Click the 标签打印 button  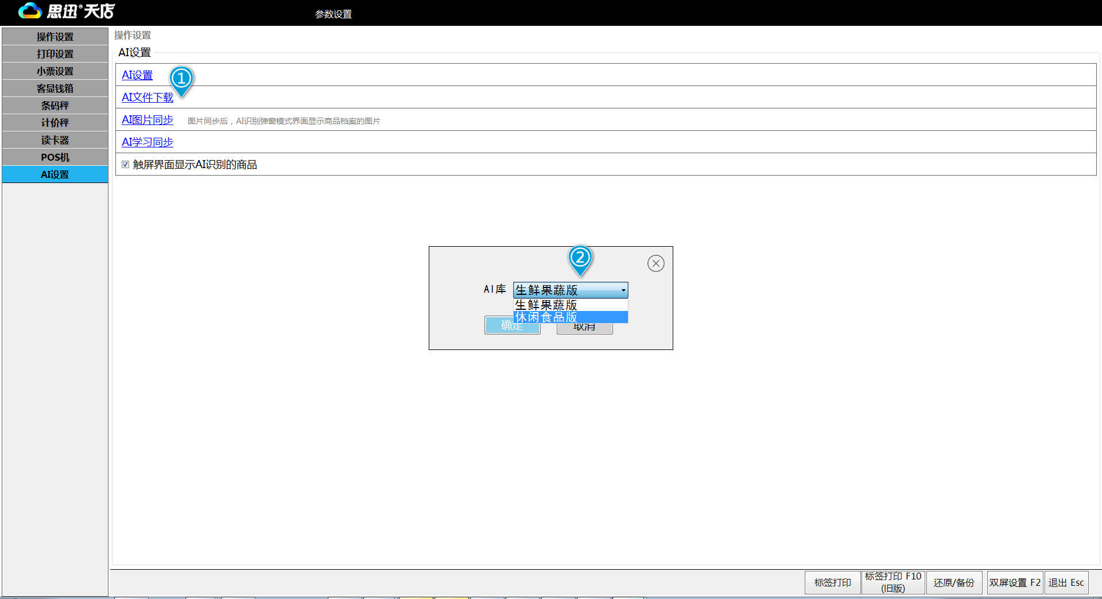coord(832,582)
